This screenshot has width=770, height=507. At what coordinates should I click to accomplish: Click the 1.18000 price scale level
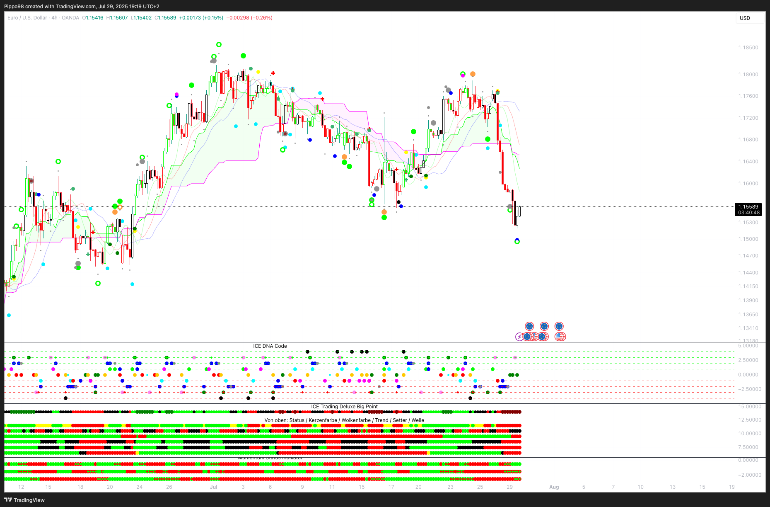(748, 75)
